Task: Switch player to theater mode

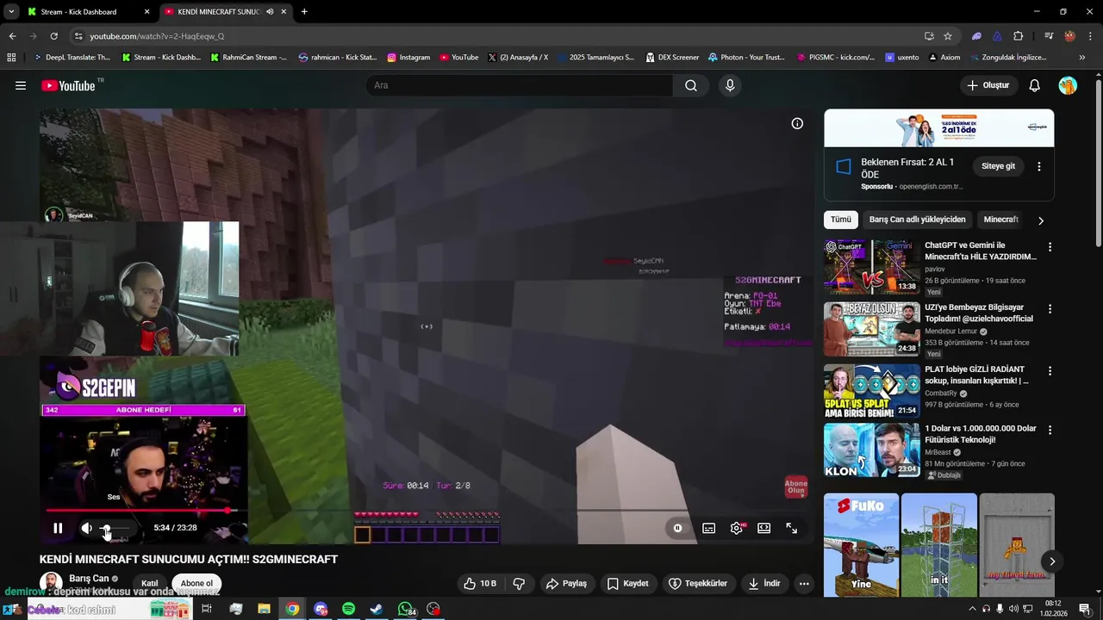Action: point(763,528)
